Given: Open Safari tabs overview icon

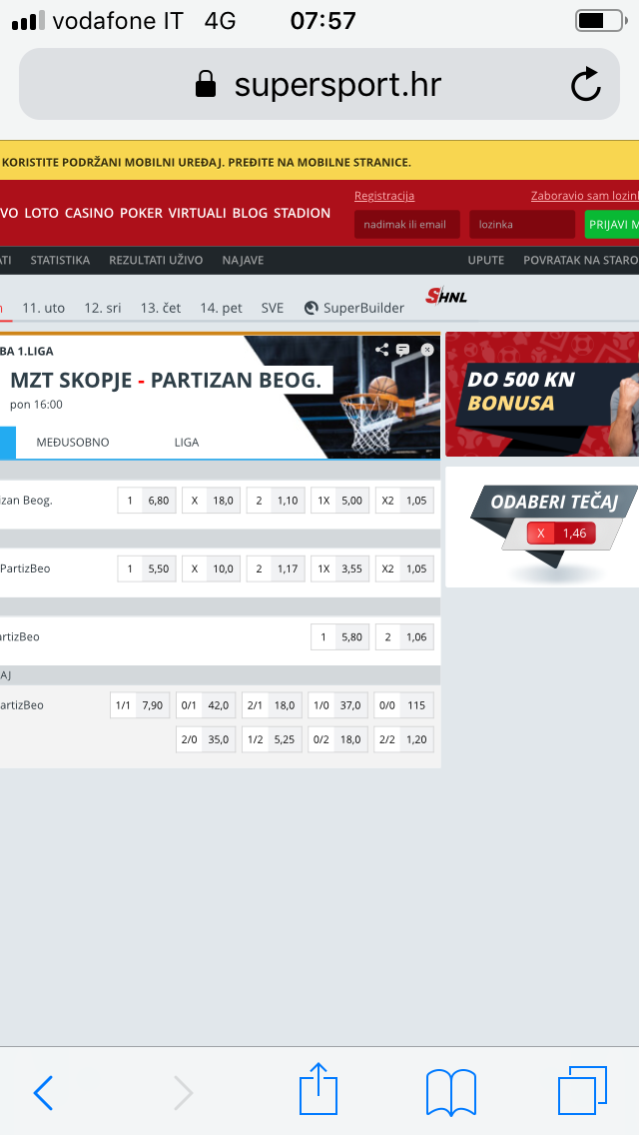Looking at the screenshot, I should click(x=582, y=1090).
